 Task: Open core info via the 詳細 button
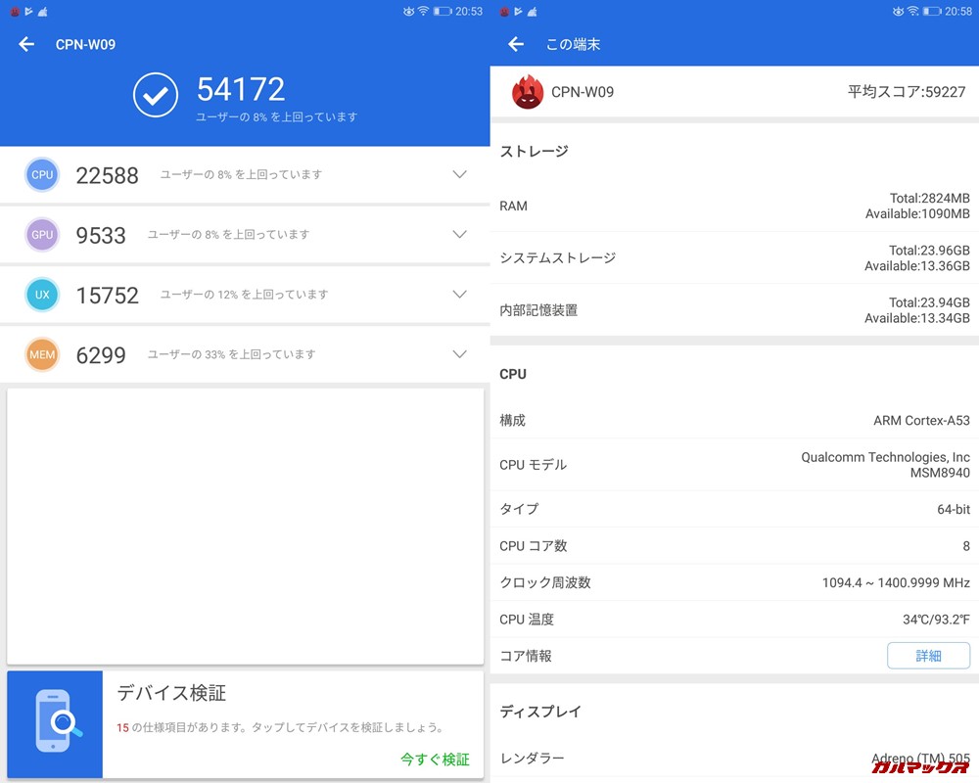[x=928, y=655]
